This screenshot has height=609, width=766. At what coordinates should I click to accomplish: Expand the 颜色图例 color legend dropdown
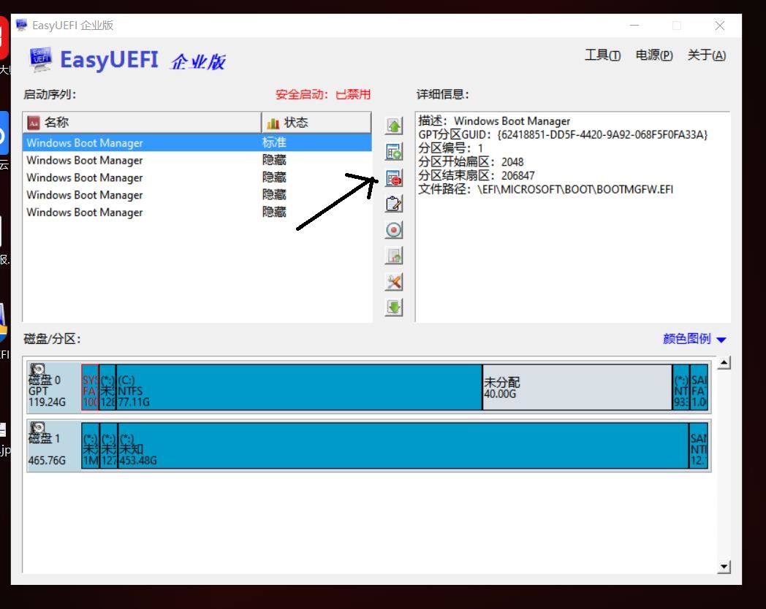pos(694,339)
